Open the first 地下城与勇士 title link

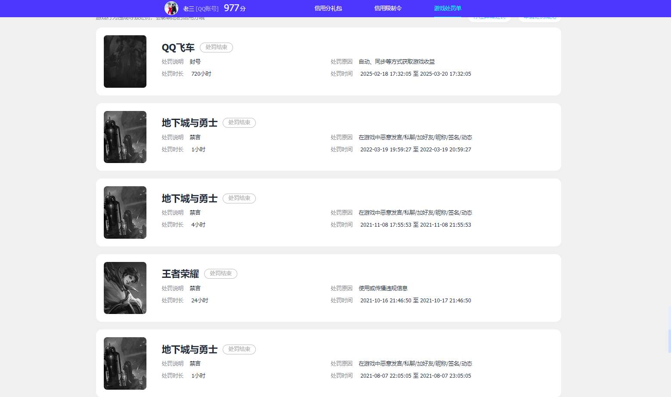[x=189, y=123]
